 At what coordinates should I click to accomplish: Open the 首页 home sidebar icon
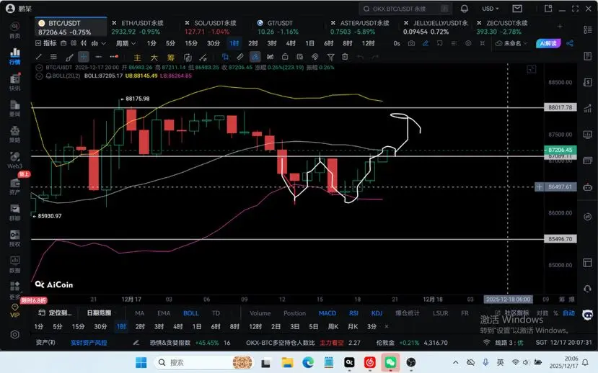[14, 30]
